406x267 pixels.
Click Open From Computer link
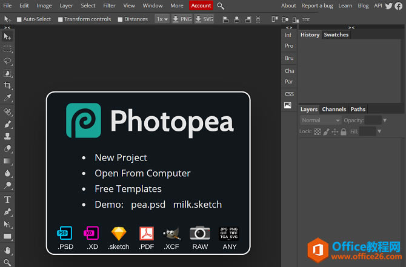click(142, 173)
